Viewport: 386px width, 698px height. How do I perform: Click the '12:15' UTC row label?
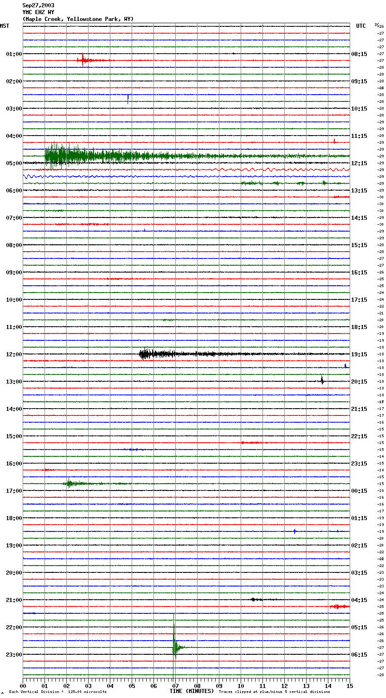[x=359, y=163]
